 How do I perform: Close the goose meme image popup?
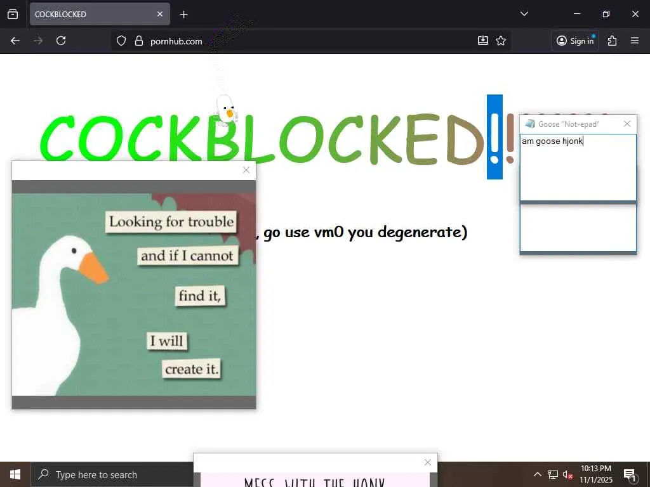click(246, 170)
